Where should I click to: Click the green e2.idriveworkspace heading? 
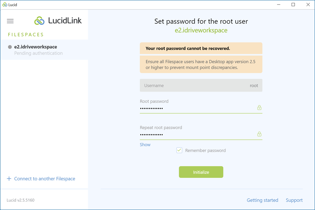pyautogui.click(x=201, y=30)
